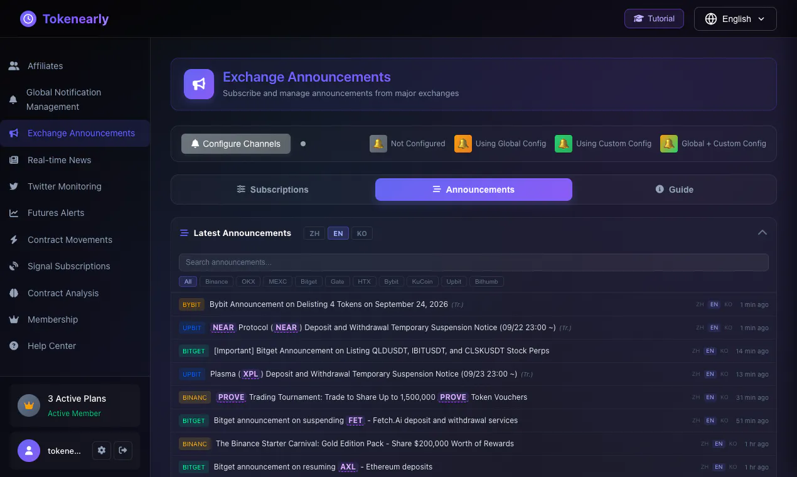Image resolution: width=797 pixels, height=477 pixels.
Task: Click the Twitter Monitoring bird icon
Action: click(x=14, y=186)
